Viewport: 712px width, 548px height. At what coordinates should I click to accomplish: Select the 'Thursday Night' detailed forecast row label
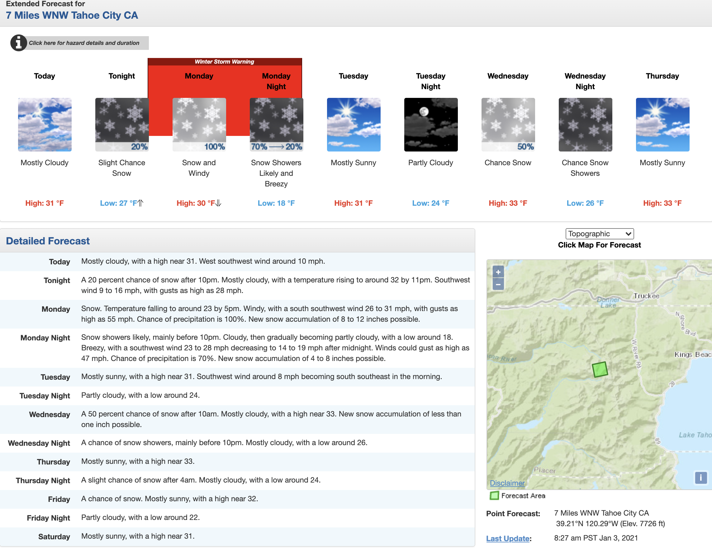[43, 480]
